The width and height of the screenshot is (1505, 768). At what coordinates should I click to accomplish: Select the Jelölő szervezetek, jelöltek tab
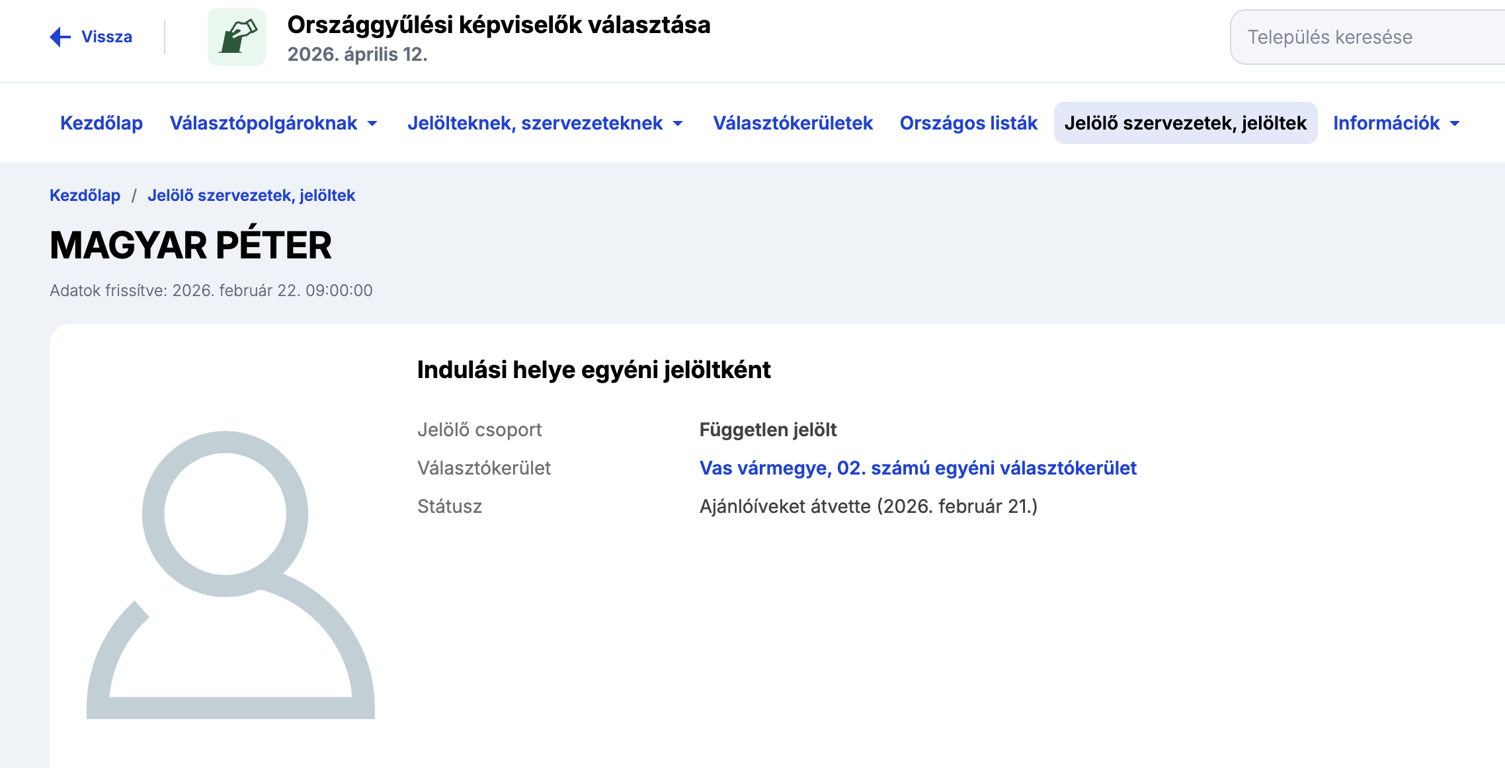click(1185, 123)
